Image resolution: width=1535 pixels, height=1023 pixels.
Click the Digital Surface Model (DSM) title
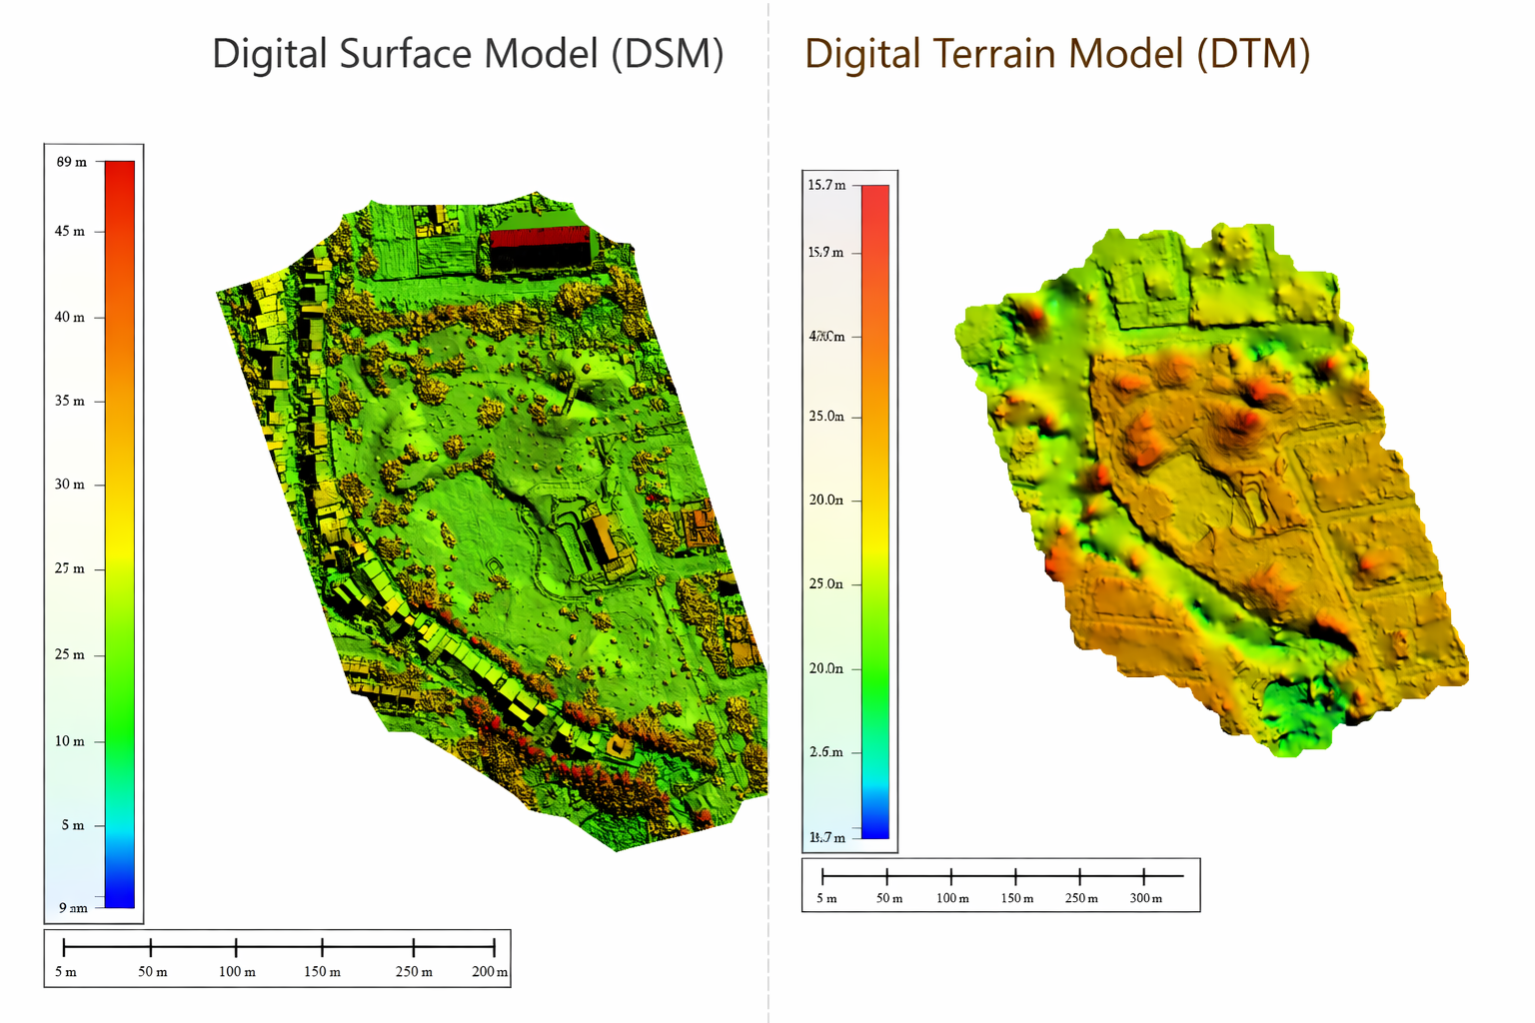(468, 54)
